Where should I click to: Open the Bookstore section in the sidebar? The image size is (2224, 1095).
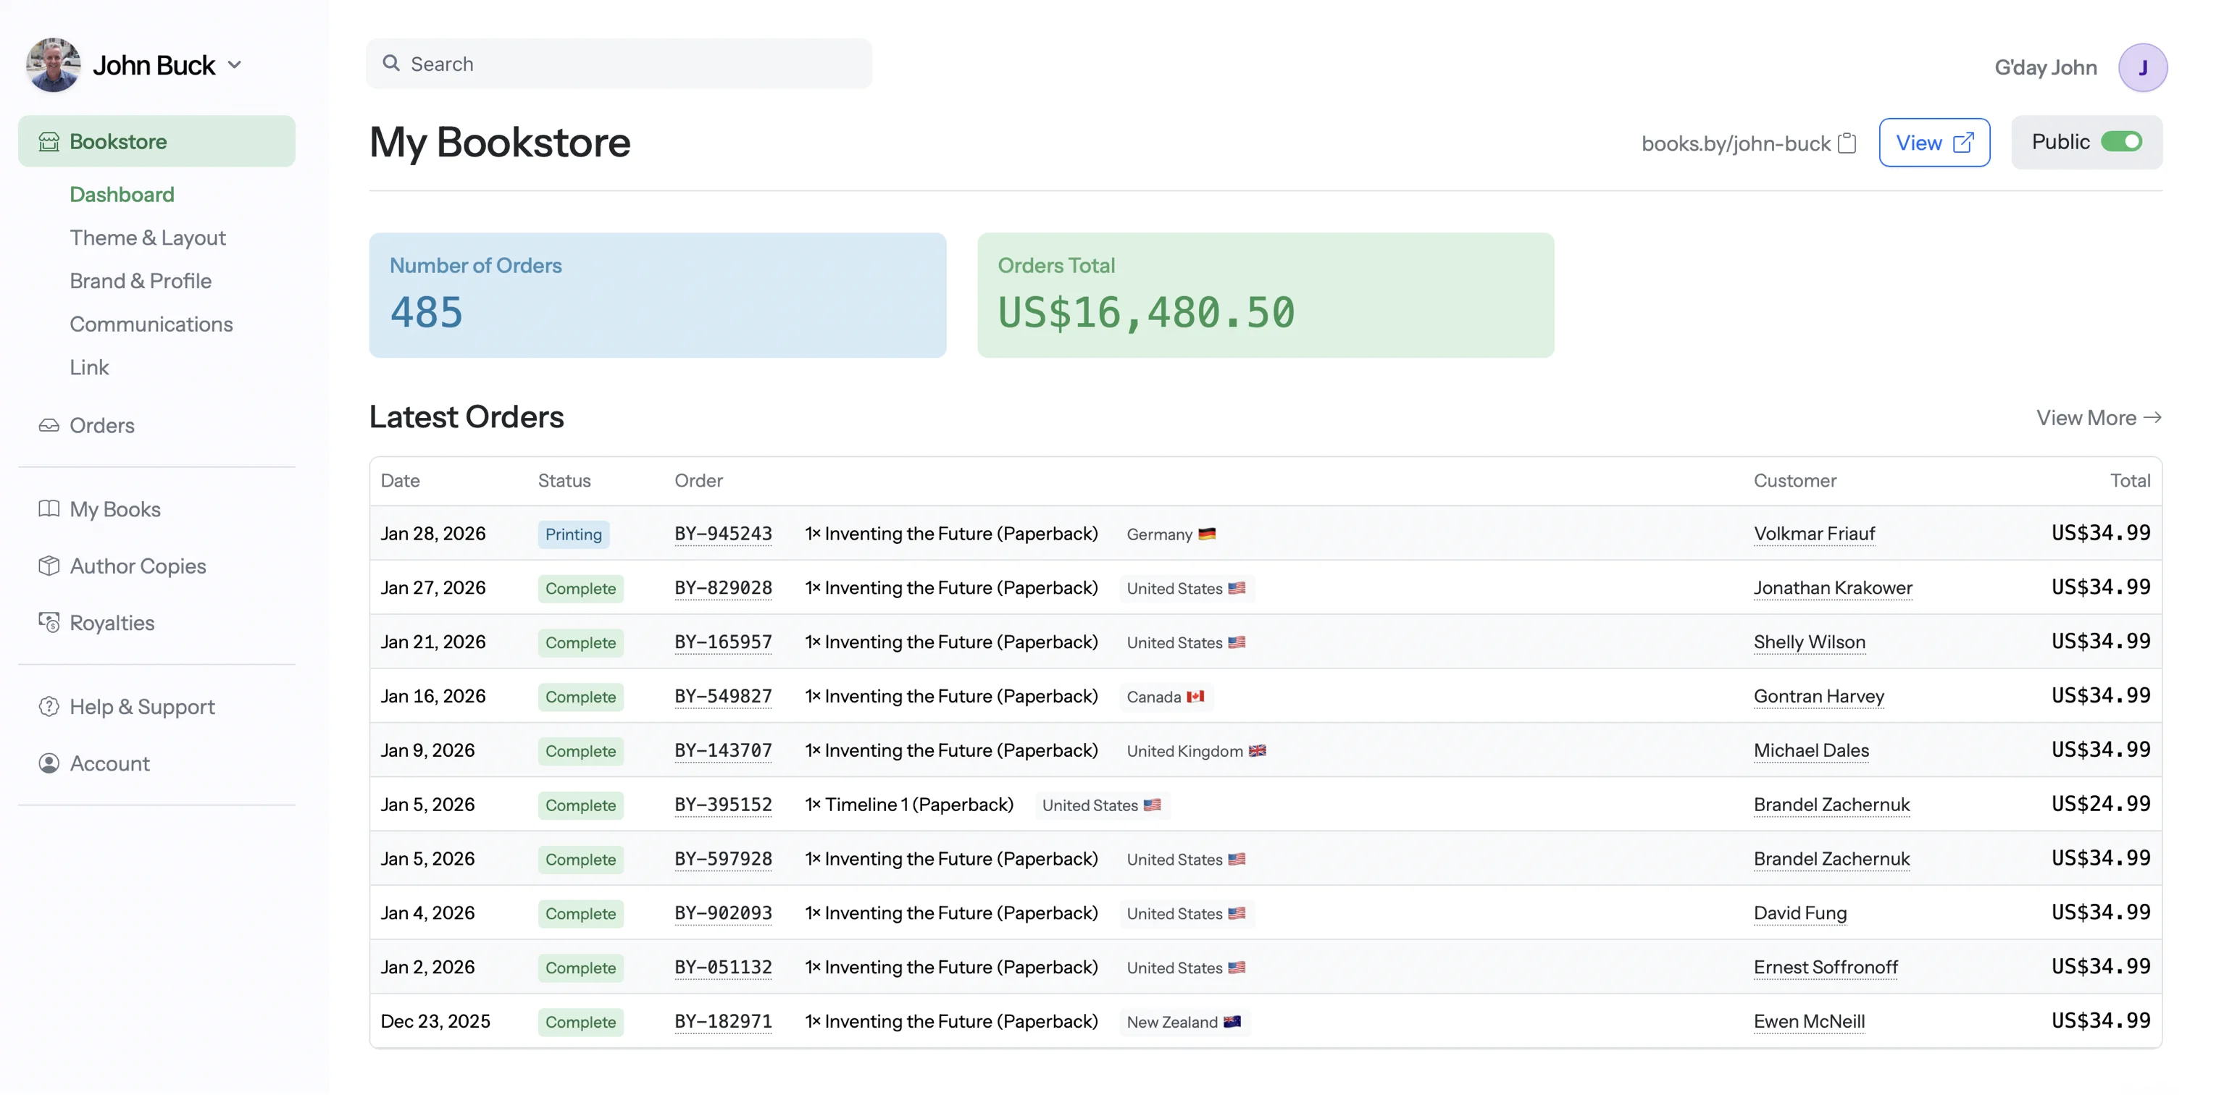118,140
